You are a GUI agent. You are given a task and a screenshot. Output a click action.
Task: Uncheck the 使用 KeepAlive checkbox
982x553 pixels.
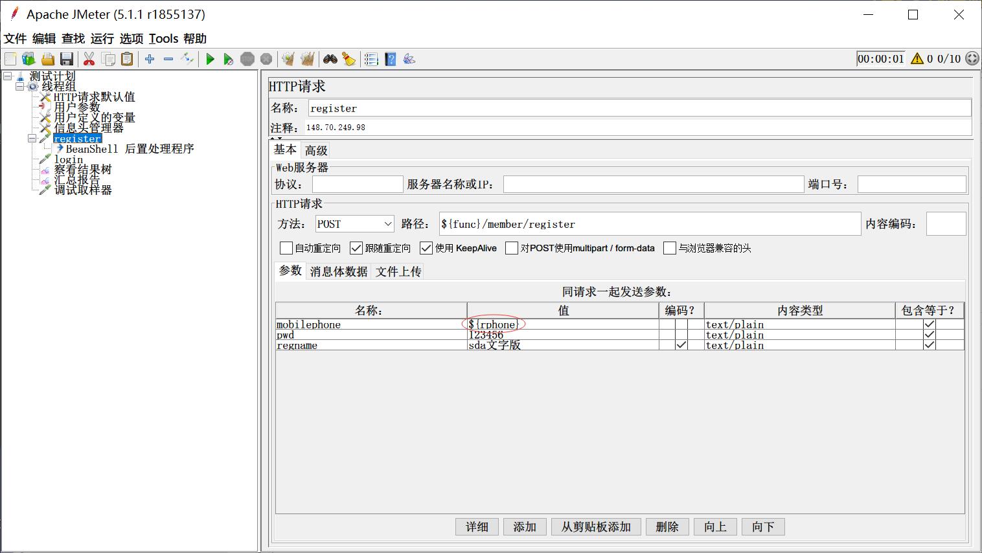(426, 248)
